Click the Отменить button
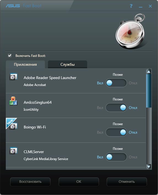This screenshot has width=158, height=195. 127,182
